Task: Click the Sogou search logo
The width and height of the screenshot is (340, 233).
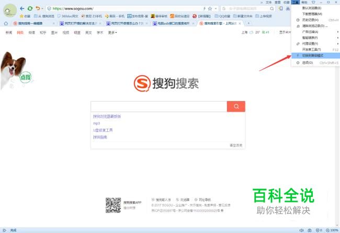Action: tap(166, 83)
